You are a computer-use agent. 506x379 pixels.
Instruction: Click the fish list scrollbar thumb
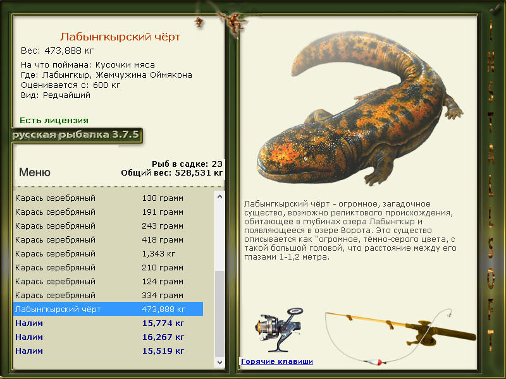tap(219, 313)
